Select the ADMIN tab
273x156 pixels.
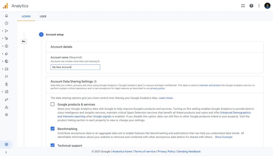click(x=26, y=16)
